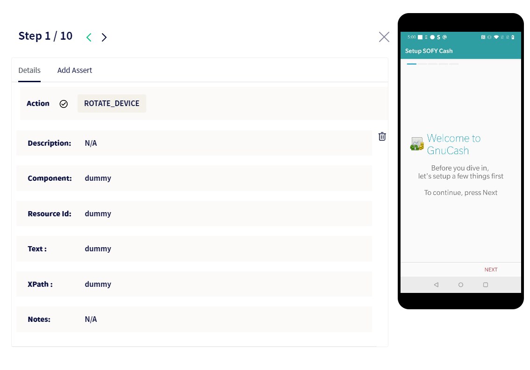Tap the Android home circle button
Image resolution: width=530 pixels, height=370 pixels.
pos(461,285)
